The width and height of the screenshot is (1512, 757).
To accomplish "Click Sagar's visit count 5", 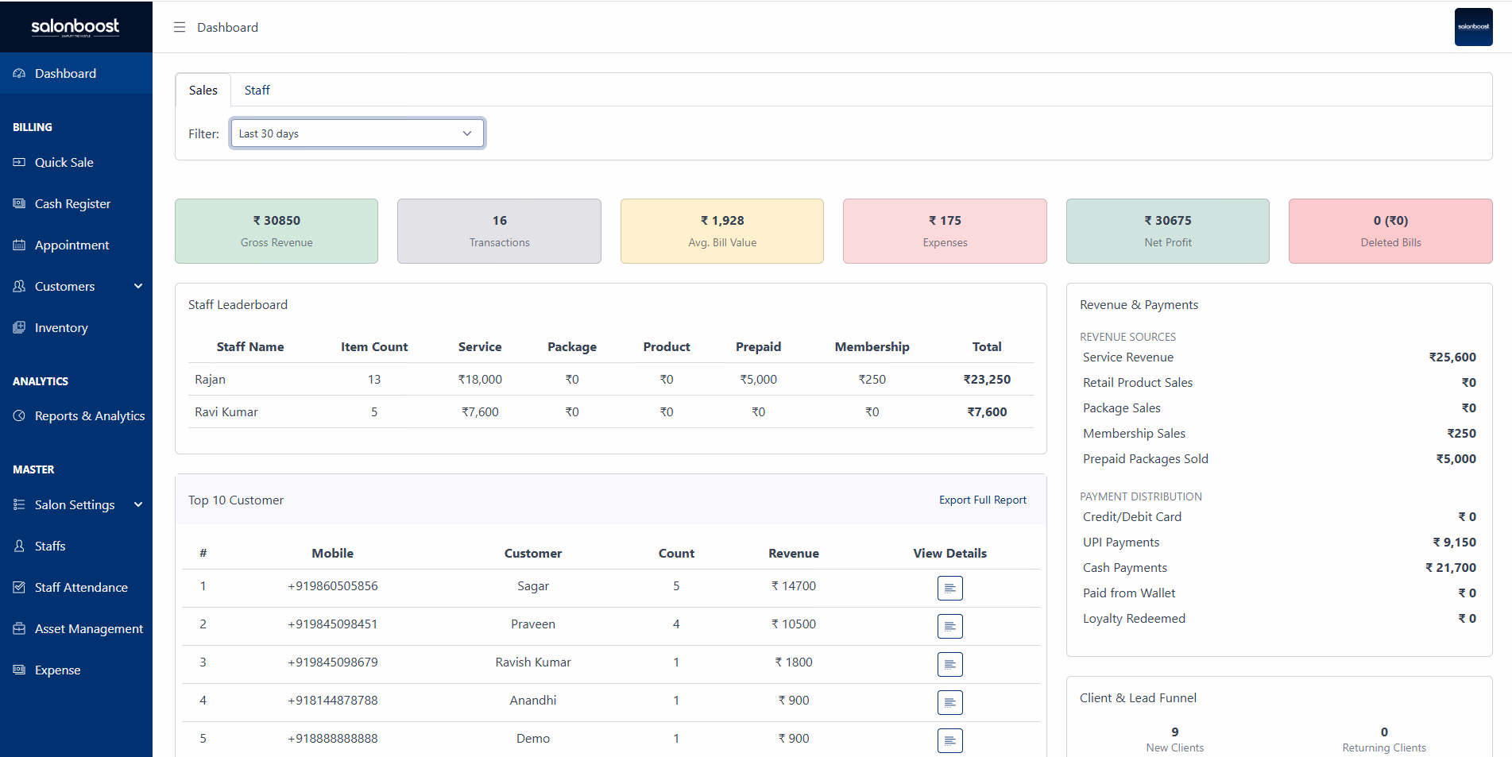I will point(676,586).
